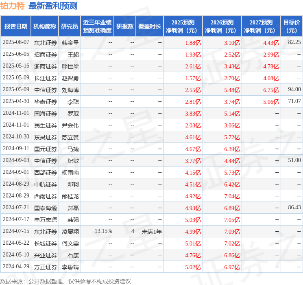Click 西部证券 institution cell
303x285 pixels.
46,173
